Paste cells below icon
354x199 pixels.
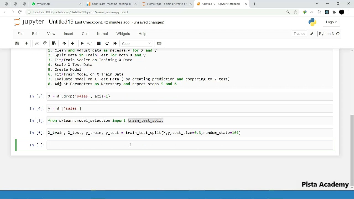point(54,43)
